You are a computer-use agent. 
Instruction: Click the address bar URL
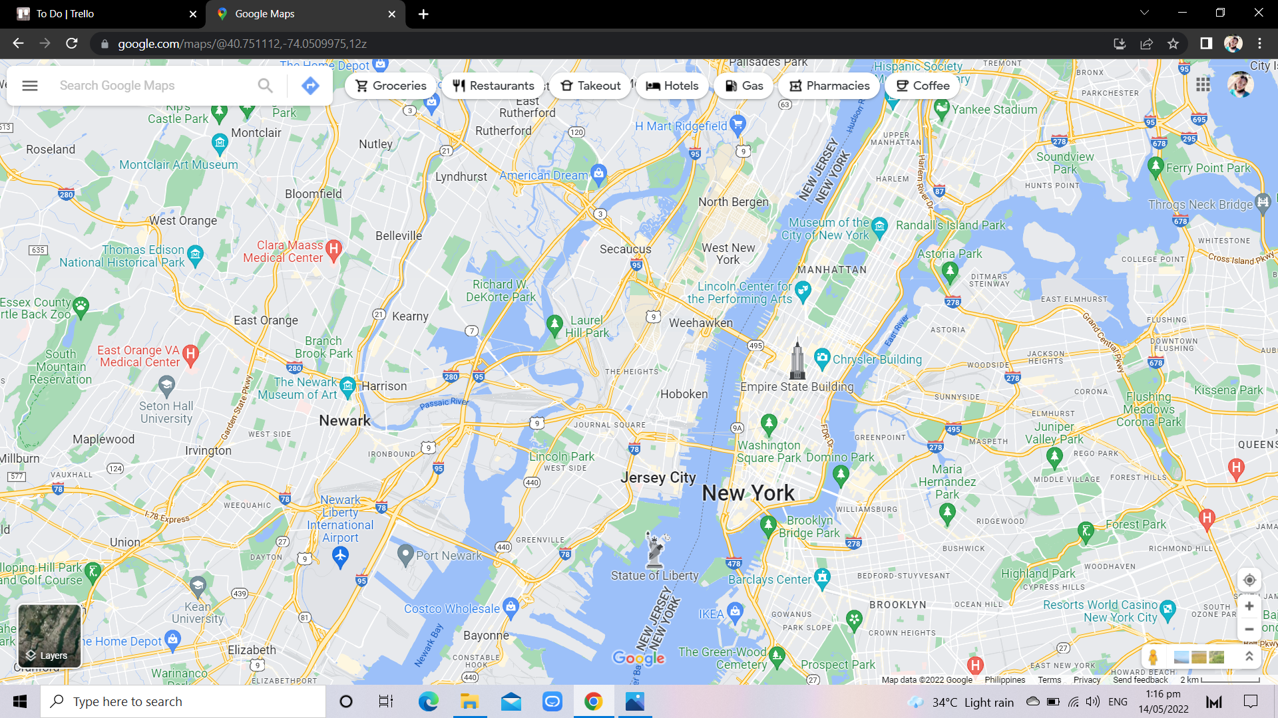click(x=242, y=44)
